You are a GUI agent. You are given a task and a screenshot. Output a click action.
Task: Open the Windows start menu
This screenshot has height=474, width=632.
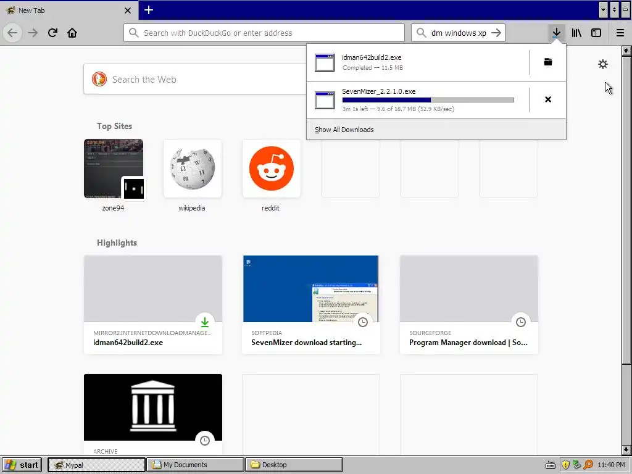tap(22, 465)
